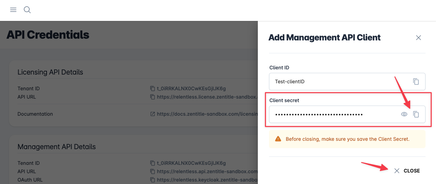Click the warning triangle icon in alert
Viewport: 436px width, 184px height.
click(x=278, y=139)
